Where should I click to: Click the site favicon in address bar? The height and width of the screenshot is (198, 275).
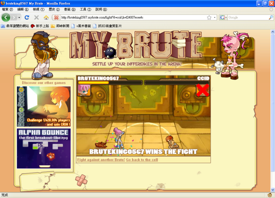[56, 17]
